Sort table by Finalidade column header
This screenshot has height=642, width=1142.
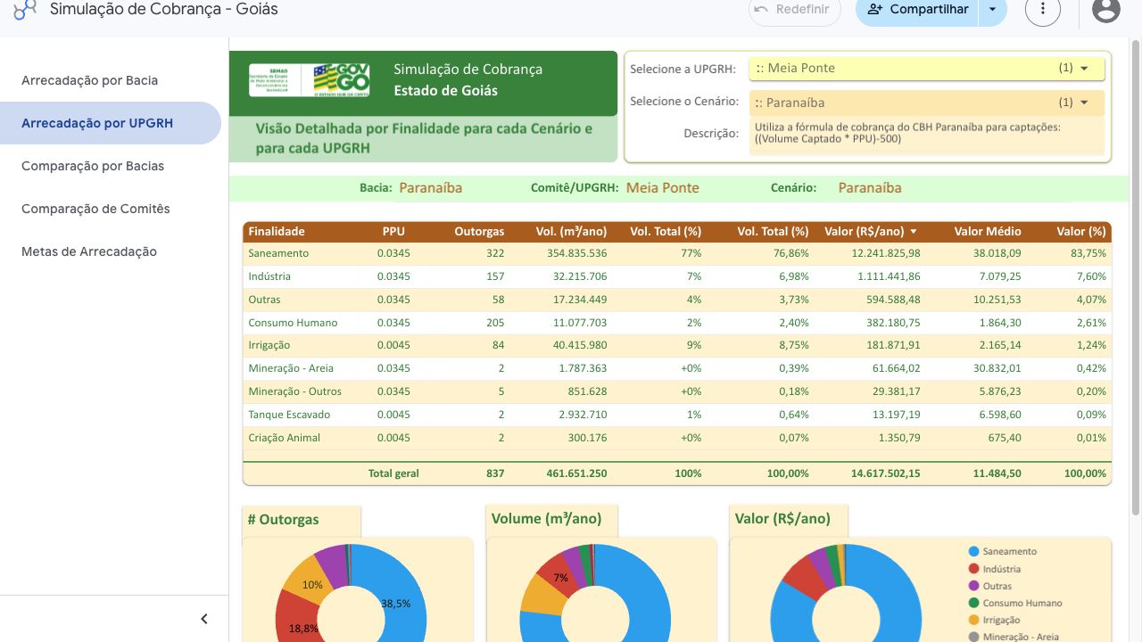pos(277,232)
